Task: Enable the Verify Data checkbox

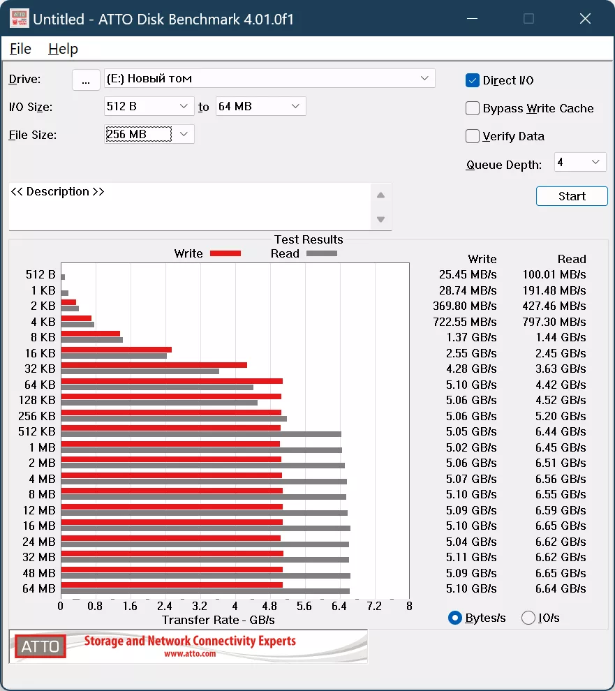Action: 472,136
